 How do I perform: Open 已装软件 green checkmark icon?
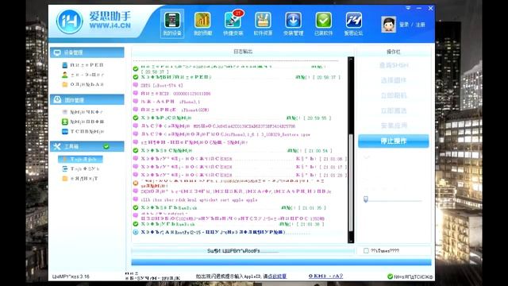[323, 24]
